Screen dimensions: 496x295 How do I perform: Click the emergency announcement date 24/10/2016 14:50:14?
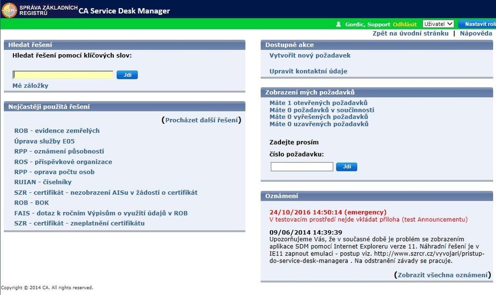[328, 212]
